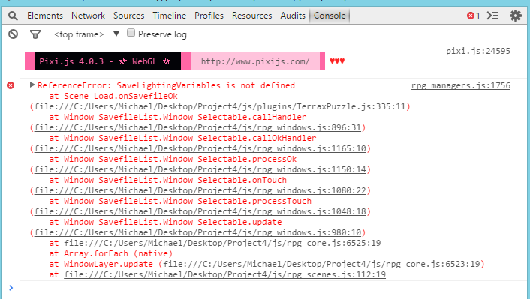The width and height of the screenshot is (530, 299).
Task: Click the TerraxPuzzle.js:335:11 path text
Action: pyautogui.click(x=220, y=106)
